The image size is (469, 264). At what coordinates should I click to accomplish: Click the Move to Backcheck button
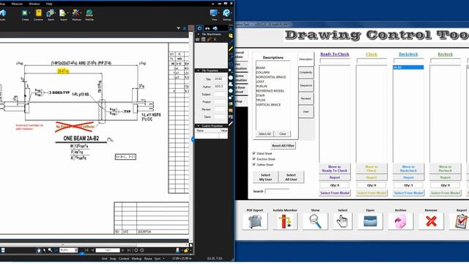pyautogui.click(x=408, y=169)
